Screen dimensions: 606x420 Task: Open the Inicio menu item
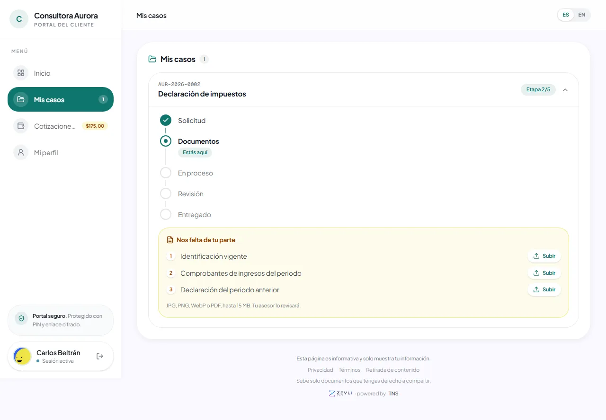[61, 73]
